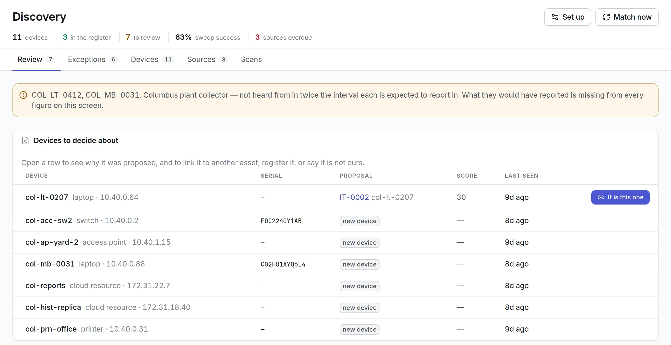The image size is (671, 345).
Task: Click the Set up button
Action: [568, 17]
